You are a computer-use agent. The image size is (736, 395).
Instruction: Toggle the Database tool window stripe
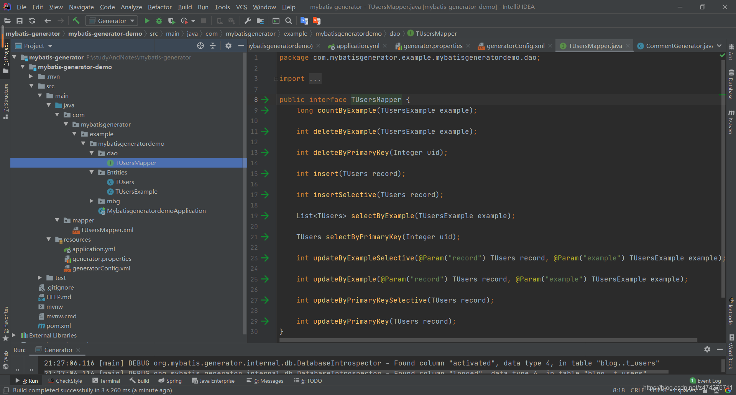click(731, 85)
